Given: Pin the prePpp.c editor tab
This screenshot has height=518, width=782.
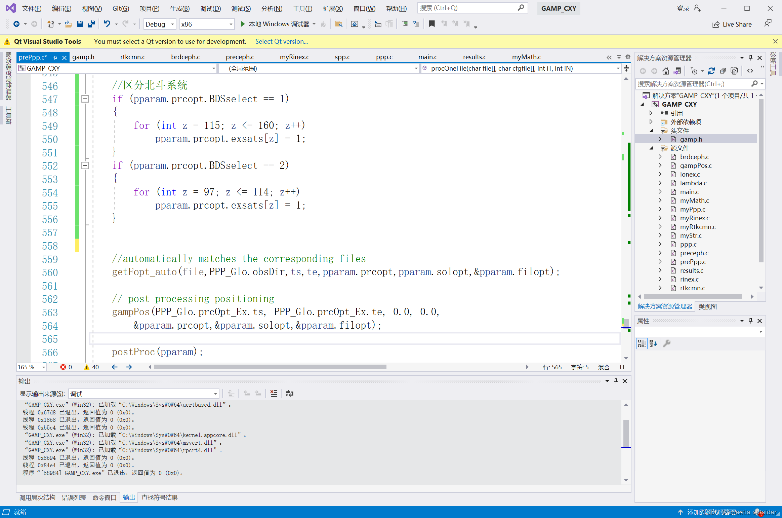Looking at the screenshot, I should tap(55, 58).
